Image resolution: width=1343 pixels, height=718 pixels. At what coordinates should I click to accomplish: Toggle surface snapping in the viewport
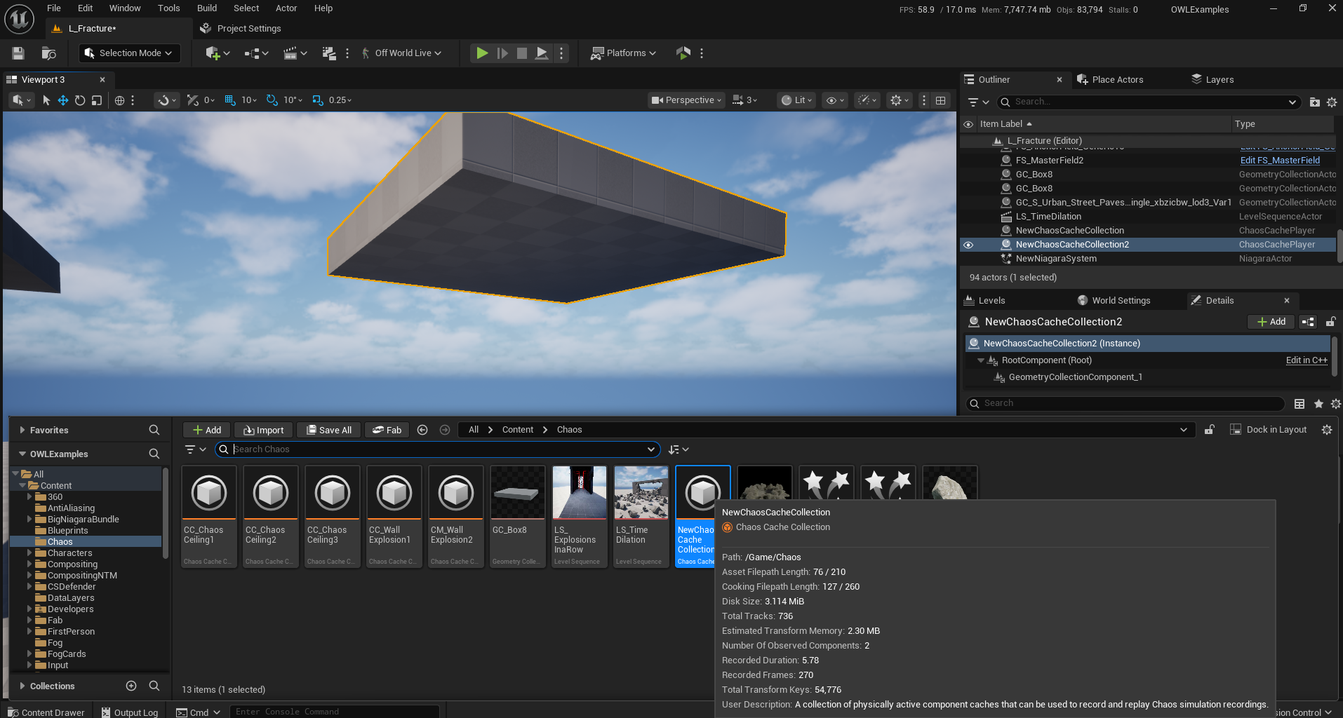(167, 100)
